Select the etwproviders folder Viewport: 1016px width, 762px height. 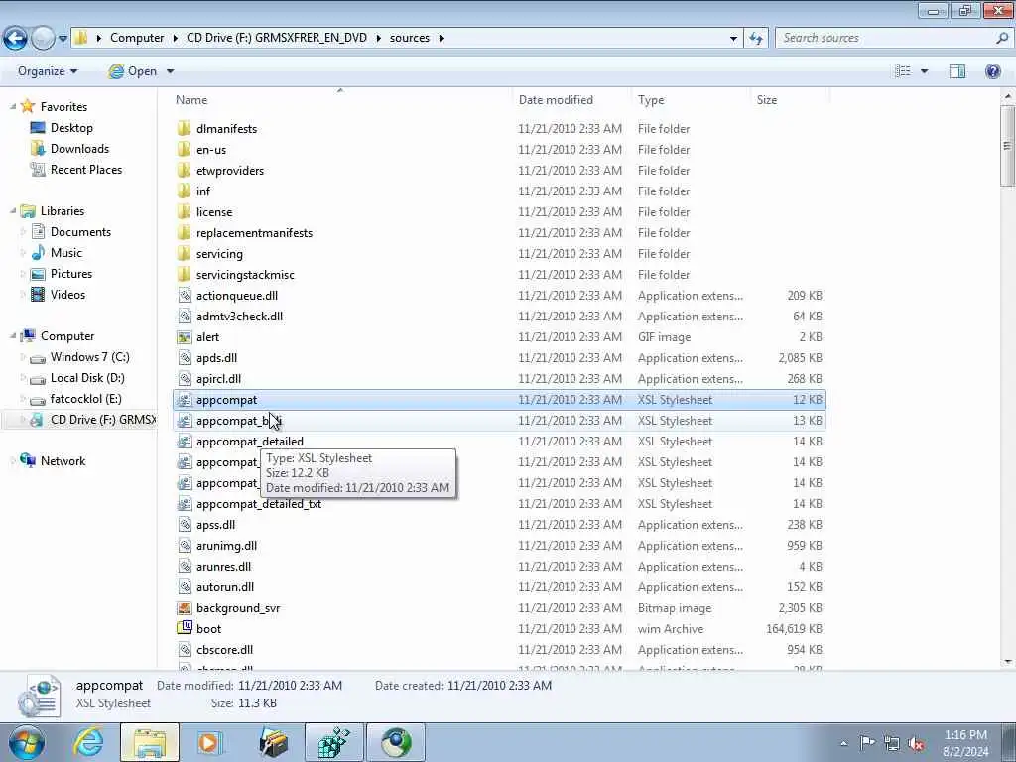pyautogui.click(x=230, y=171)
